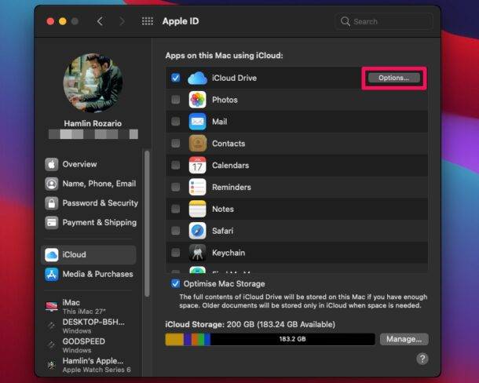This screenshot has height=383, width=479.
Task: Select the iMac device entry
Action: point(89,307)
